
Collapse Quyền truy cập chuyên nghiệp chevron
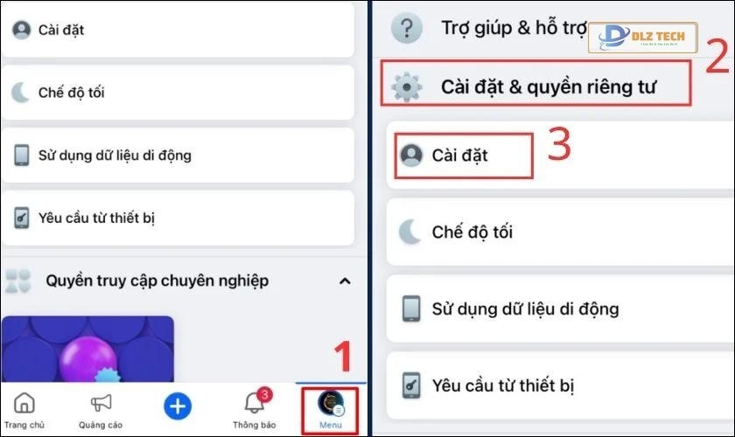[345, 281]
